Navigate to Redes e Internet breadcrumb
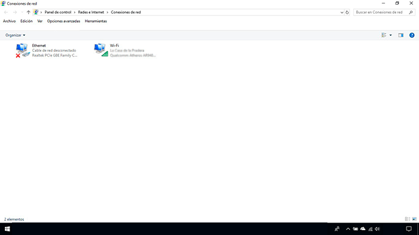419x235 pixels. [x=91, y=13]
